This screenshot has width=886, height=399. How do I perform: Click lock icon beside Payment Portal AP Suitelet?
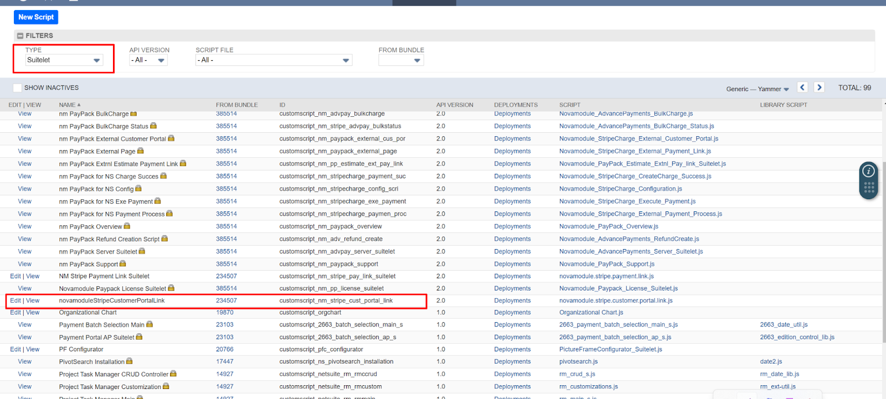(x=139, y=337)
